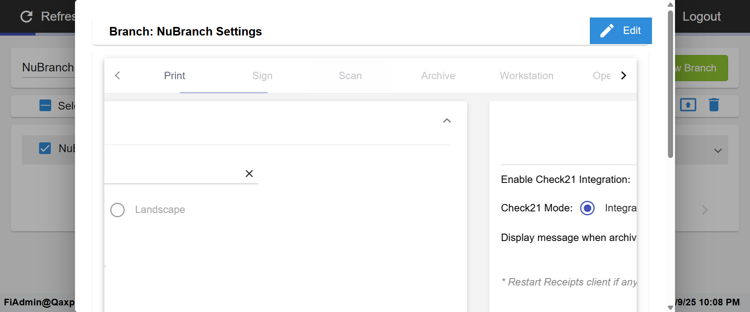
Task: Open the Workstation tab
Action: pos(526,76)
